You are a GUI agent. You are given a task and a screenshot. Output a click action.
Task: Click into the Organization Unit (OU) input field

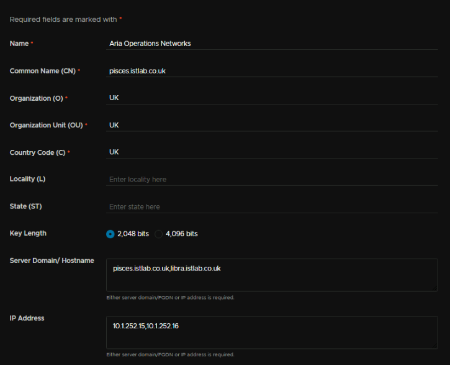(x=272, y=126)
